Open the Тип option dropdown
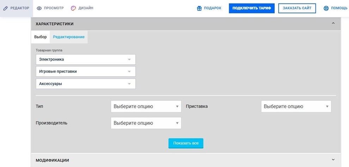This screenshot has height=167, width=349. 146,107
